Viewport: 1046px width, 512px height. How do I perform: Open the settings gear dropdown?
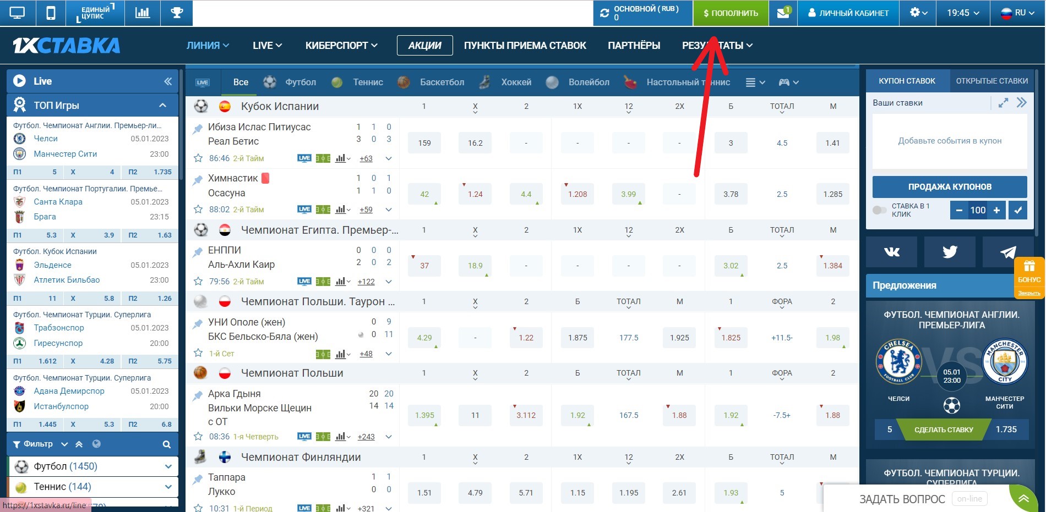[x=918, y=13]
